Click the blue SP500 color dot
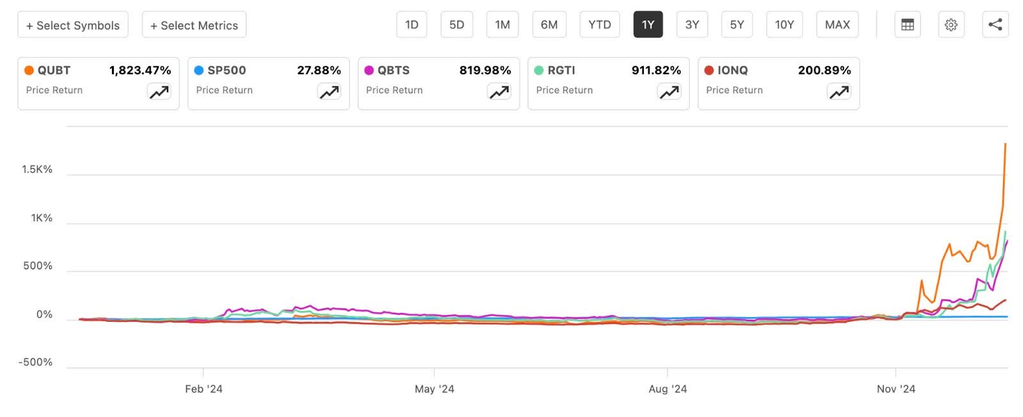1023x417 pixels. point(199,70)
